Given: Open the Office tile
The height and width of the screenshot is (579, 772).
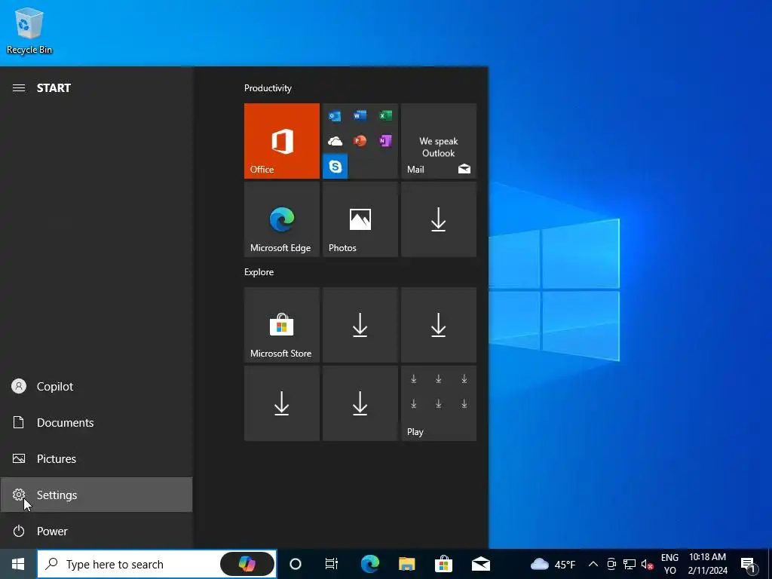Looking at the screenshot, I should 282,141.
